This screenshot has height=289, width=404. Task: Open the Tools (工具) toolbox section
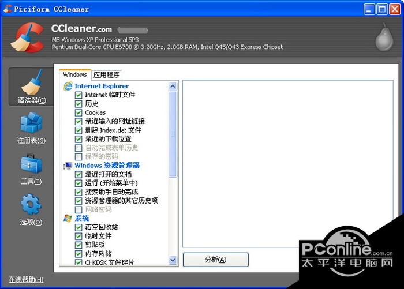tap(31, 169)
